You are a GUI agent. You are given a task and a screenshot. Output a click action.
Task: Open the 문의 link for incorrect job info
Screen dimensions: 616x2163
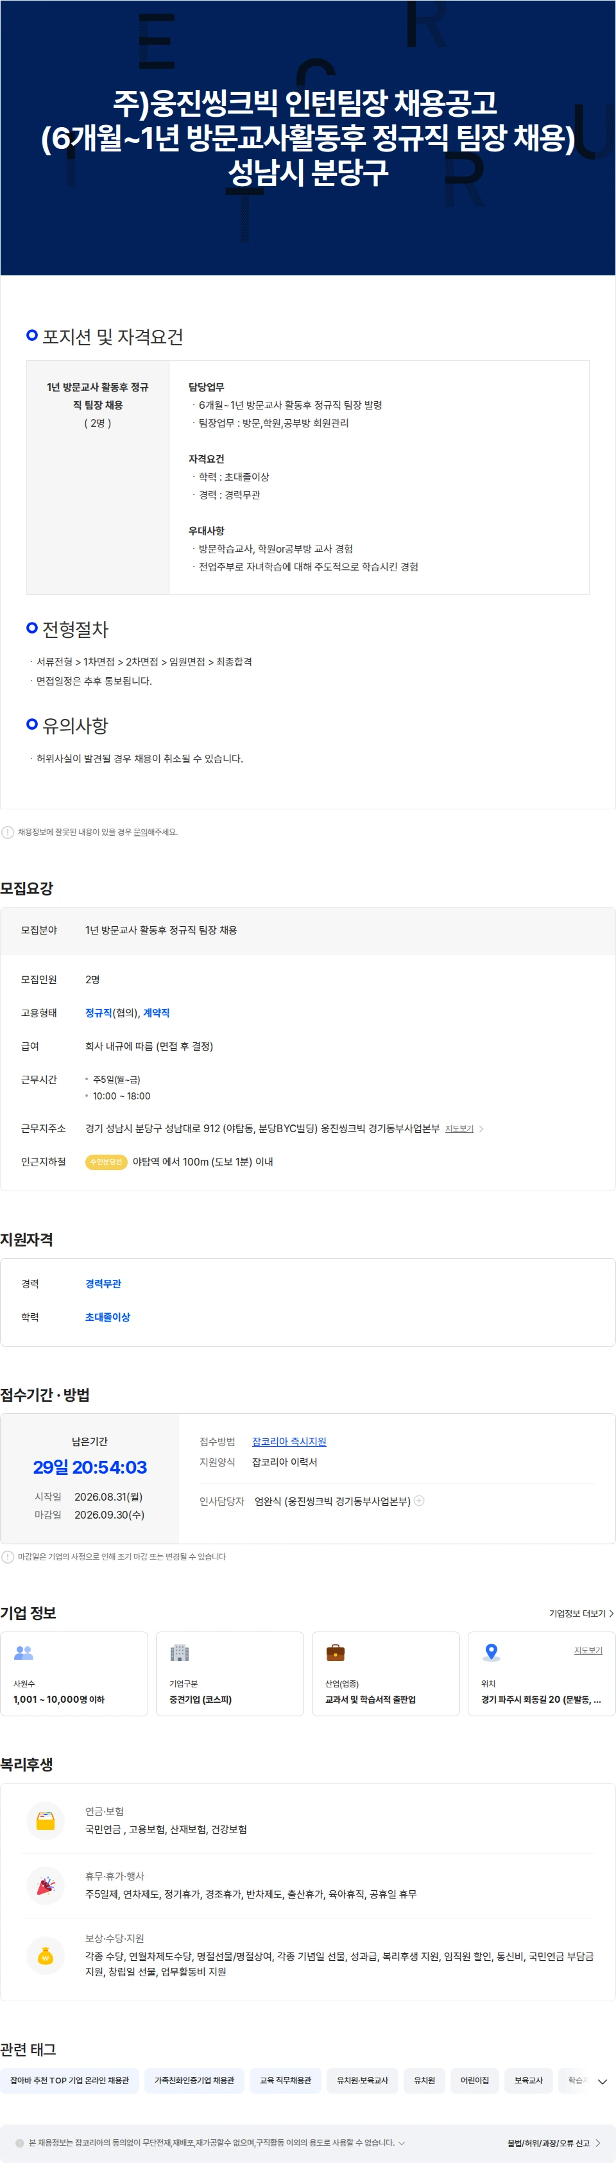tap(140, 832)
